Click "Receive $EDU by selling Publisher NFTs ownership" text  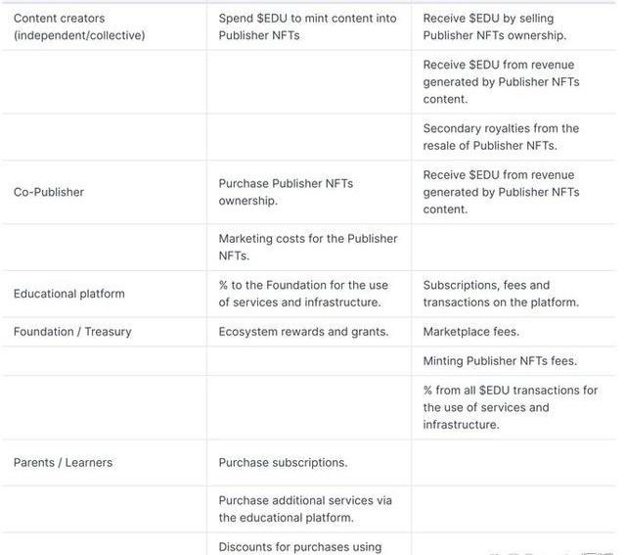[x=495, y=26]
